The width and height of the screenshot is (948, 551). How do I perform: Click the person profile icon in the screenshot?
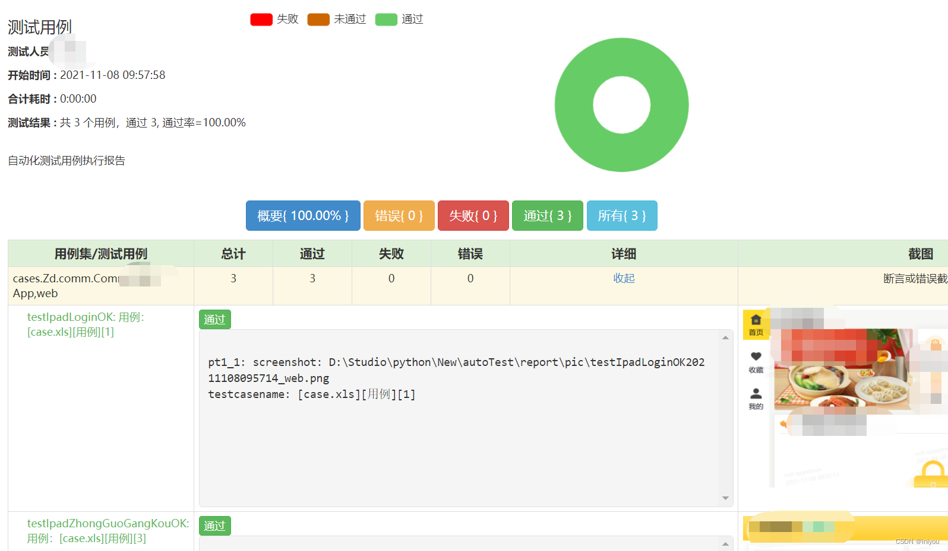(756, 393)
